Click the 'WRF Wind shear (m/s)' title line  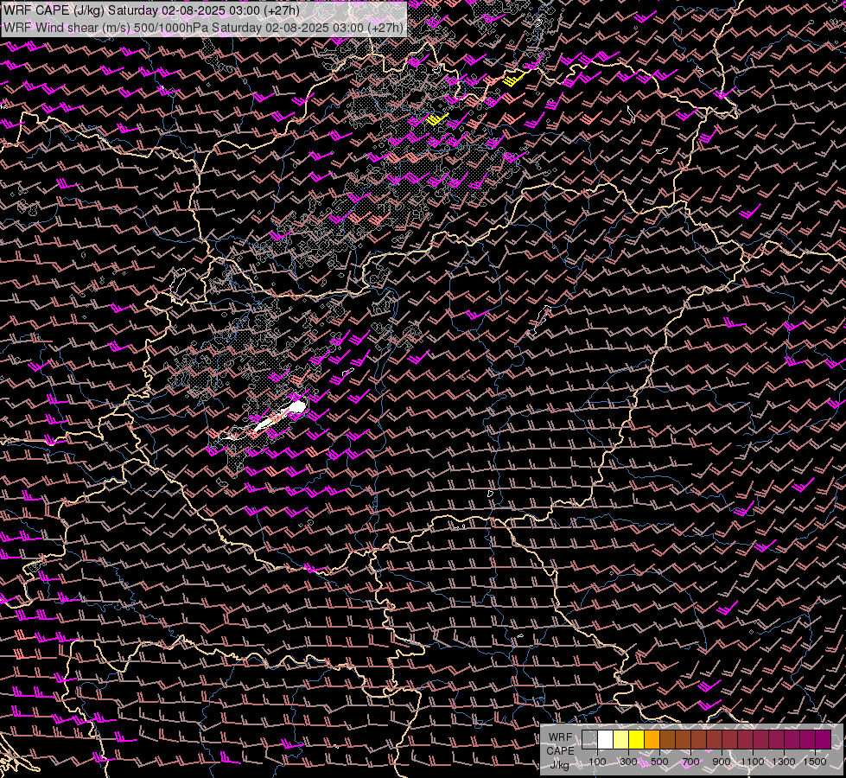(x=203, y=28)
